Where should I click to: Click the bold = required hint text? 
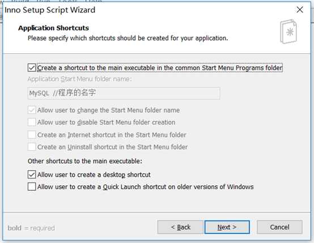pos(31,228)
